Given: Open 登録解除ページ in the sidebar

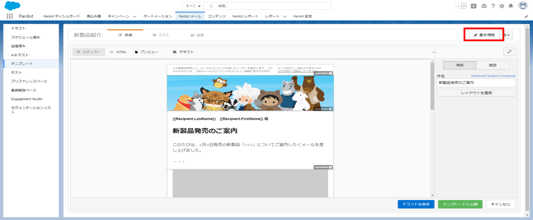Looking at the screenshot, I should (x=24, y=90).
